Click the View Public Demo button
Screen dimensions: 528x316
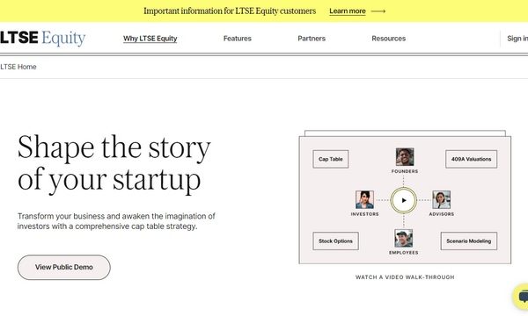click(64, 268)
